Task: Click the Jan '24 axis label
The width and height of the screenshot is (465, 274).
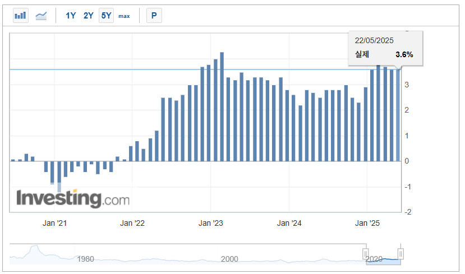Action: (x=289, y=223)
